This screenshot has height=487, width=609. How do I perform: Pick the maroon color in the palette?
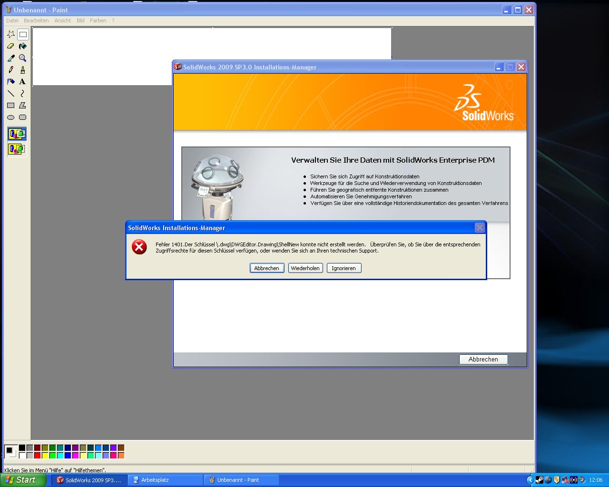point(37,448)
